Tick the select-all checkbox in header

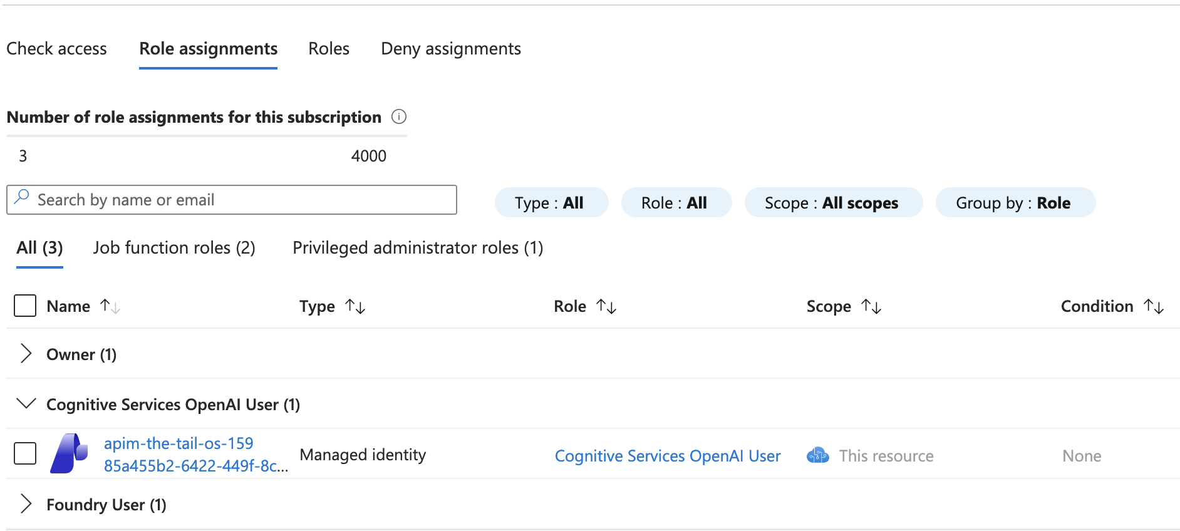pos(25,306)
